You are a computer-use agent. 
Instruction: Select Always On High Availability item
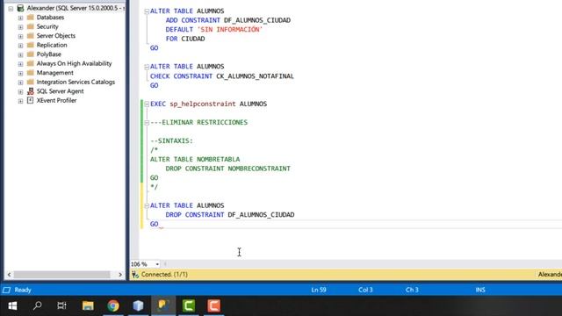point(74,63)
